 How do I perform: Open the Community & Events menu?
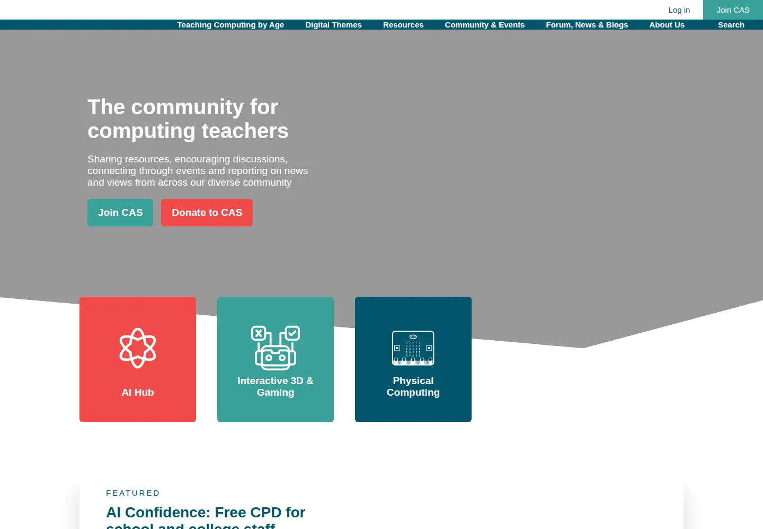point(485,25)
